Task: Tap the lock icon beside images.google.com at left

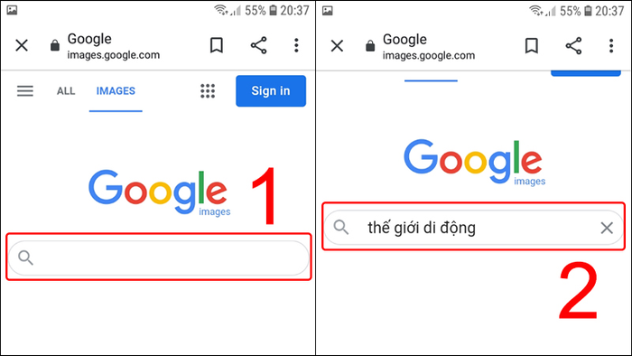Action: click(55, 45)
